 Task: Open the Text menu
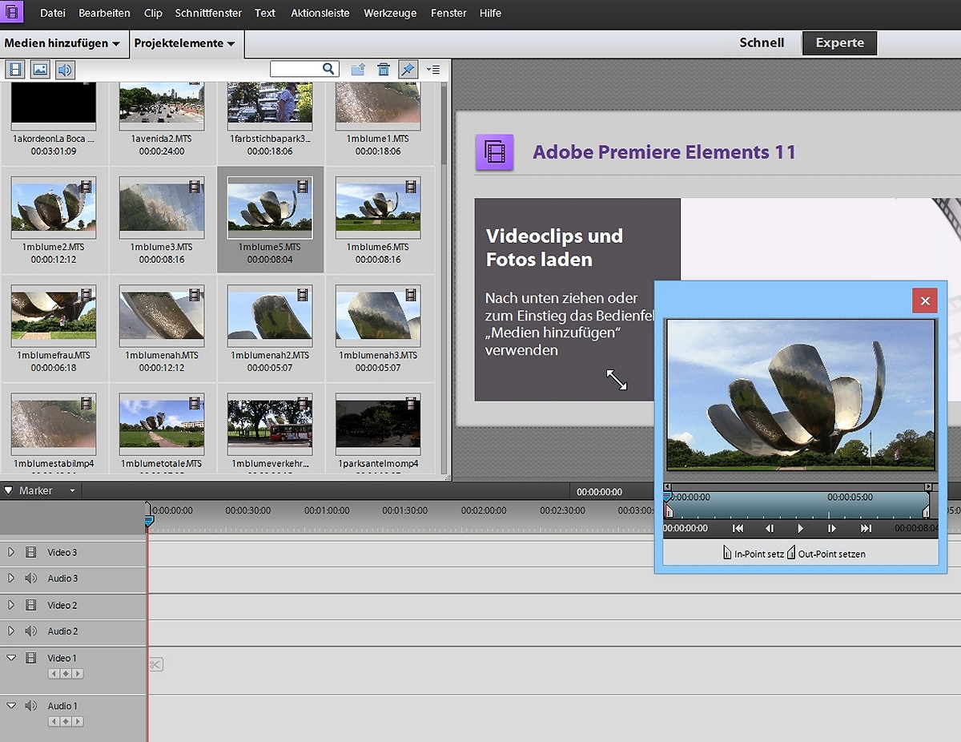click(265, 13)
